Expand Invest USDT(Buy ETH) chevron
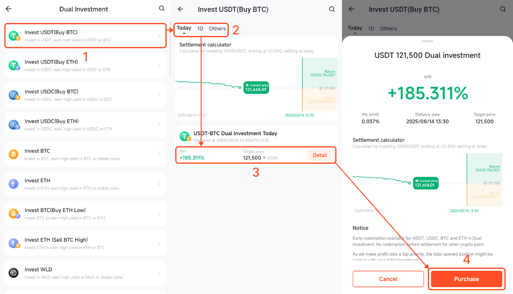 [159, 65]
